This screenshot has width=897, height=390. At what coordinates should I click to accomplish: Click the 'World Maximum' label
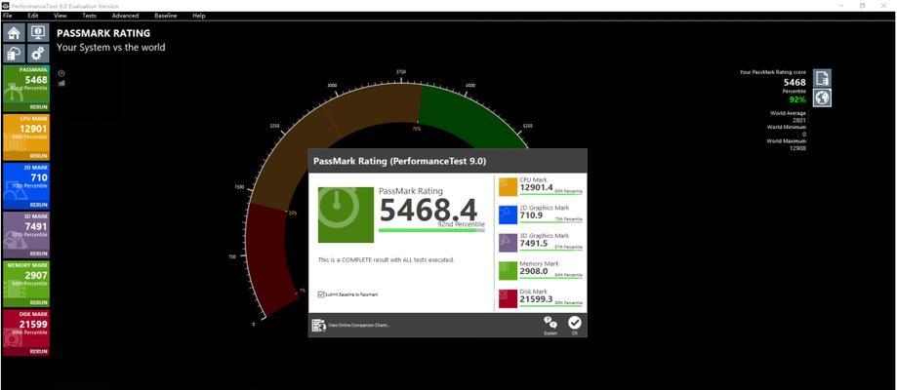click(x=787, y=141)
